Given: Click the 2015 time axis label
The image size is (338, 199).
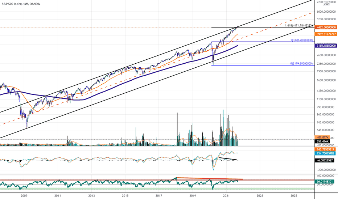Looking at the screenshot, I should click(x=125, y=195).
